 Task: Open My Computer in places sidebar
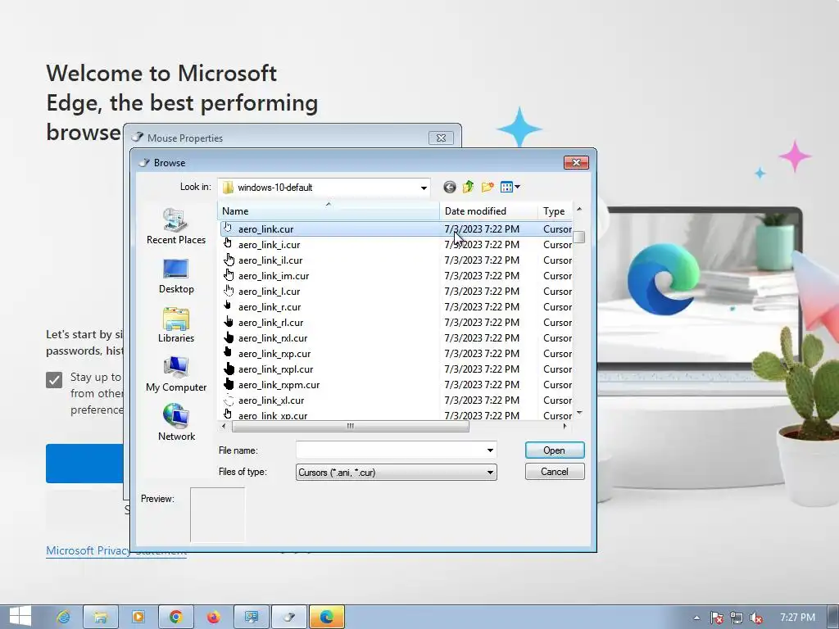coord(176,373)
